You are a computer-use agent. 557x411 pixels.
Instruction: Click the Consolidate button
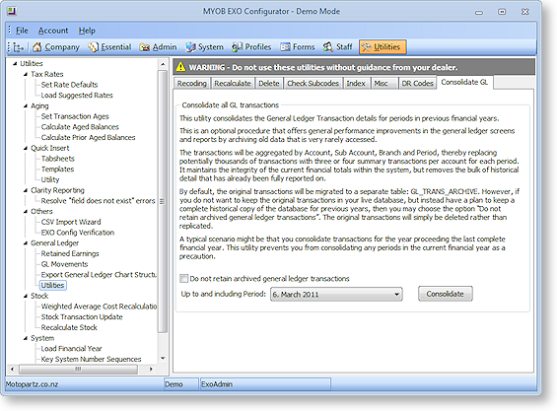pos(445,294)
